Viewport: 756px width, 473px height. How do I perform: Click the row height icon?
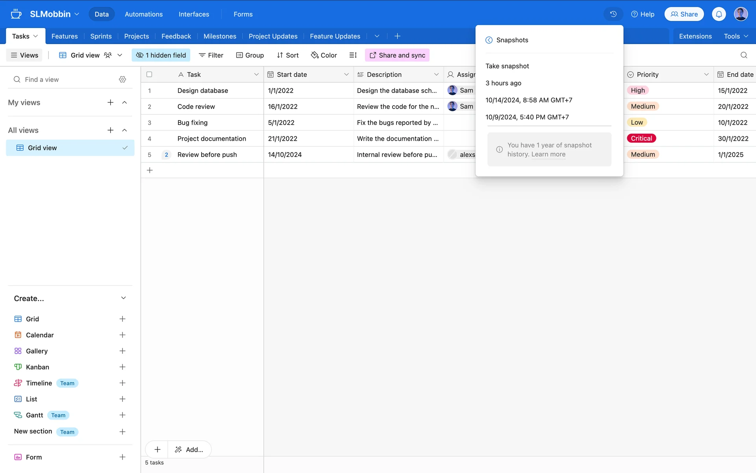(x=353, y=55)
